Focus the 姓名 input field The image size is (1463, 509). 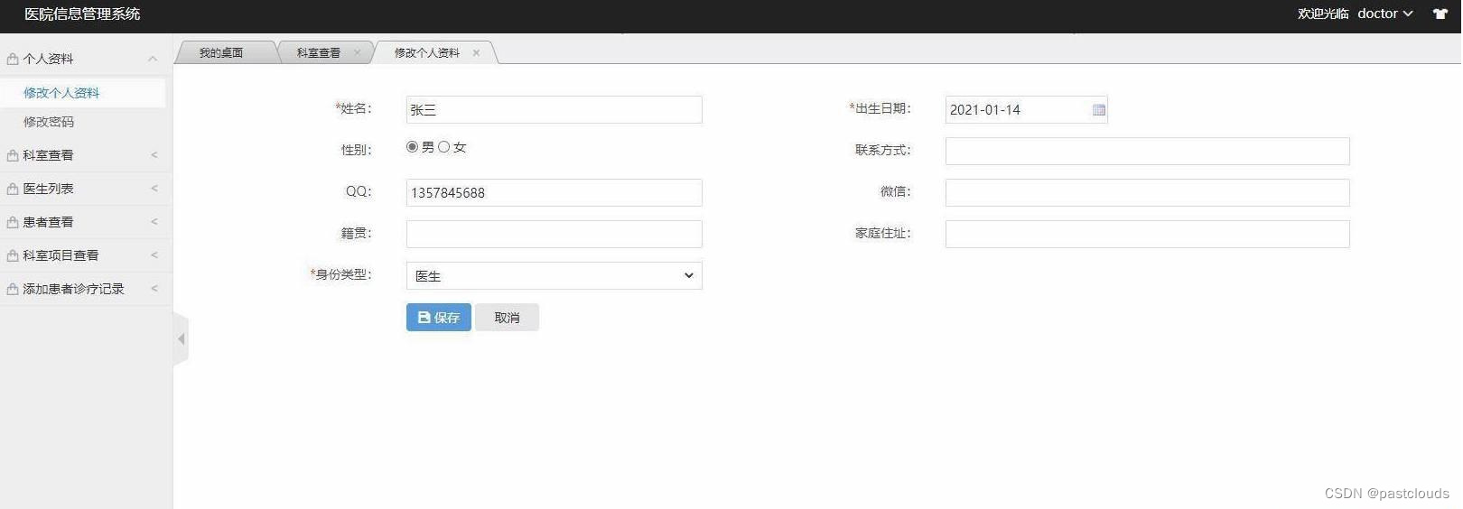554,109
